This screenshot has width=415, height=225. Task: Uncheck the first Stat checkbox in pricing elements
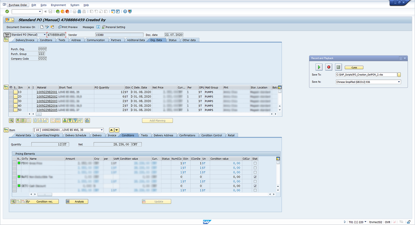254,163
